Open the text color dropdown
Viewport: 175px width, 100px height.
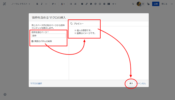pos(63,4)
